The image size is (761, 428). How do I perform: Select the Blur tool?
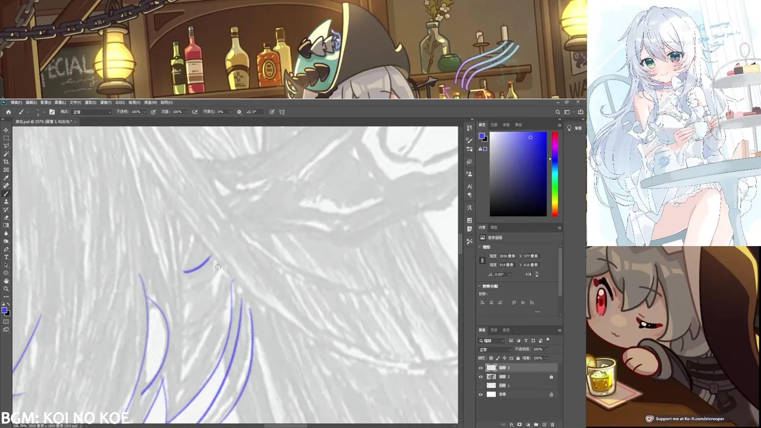click(x=7, y=234)
